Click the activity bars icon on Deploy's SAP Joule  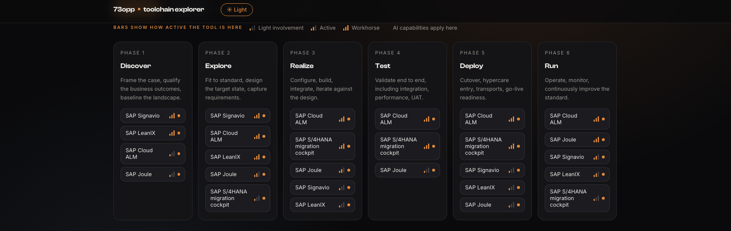click(511, 205)
